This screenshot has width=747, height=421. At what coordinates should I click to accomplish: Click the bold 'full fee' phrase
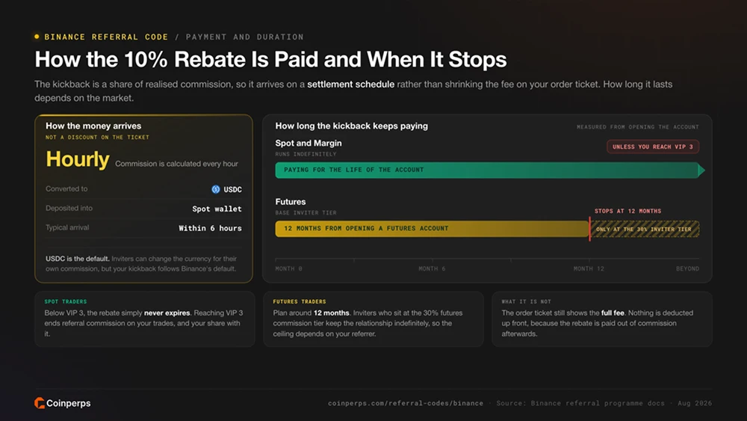coord(613,313)
